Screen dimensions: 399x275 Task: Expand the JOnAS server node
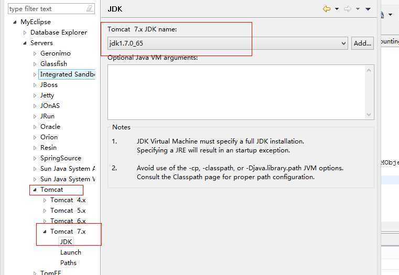tap(35, 106)
